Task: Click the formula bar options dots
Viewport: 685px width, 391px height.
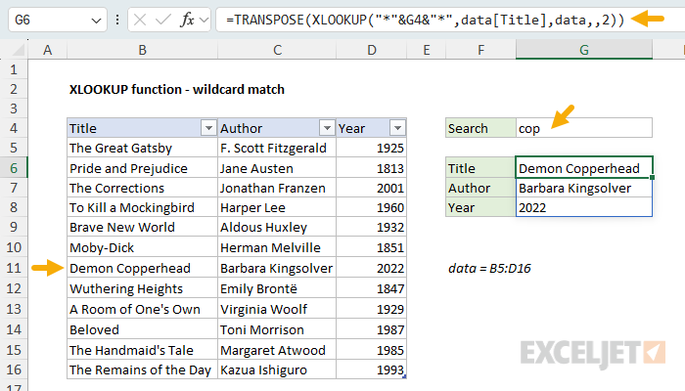Action: point(117,20)
